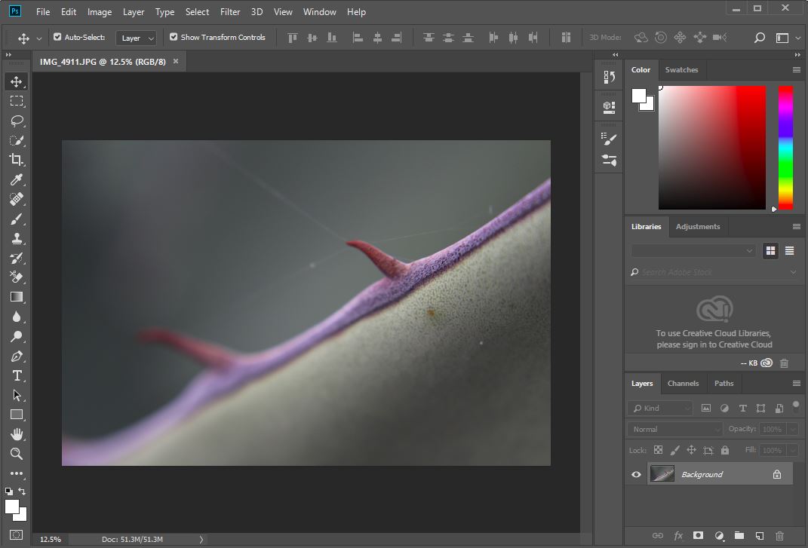Viewport: 808px width, 548px height.
Task: Open the Normal blend mode dropdown
Action: [x=674, y=429]
